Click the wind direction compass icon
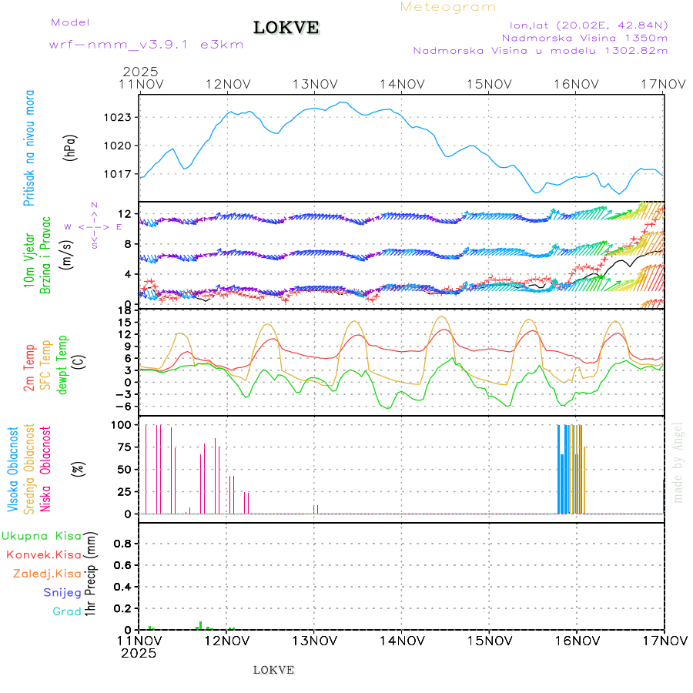This screenshot has width=693, height=693. coord(93,226)
